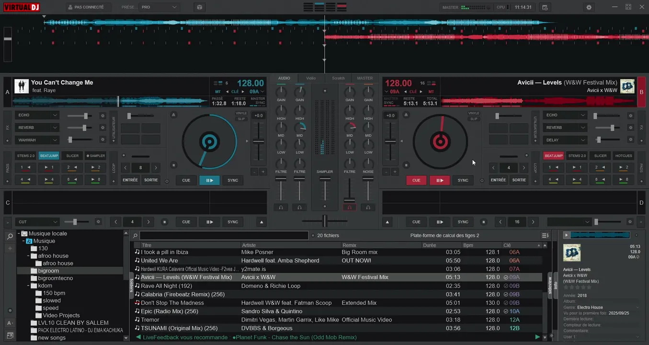The width and height of the screenshot is (649, 345).
Task: Open the recording/broadcast icon beside the clock
Action: [545, 7]
